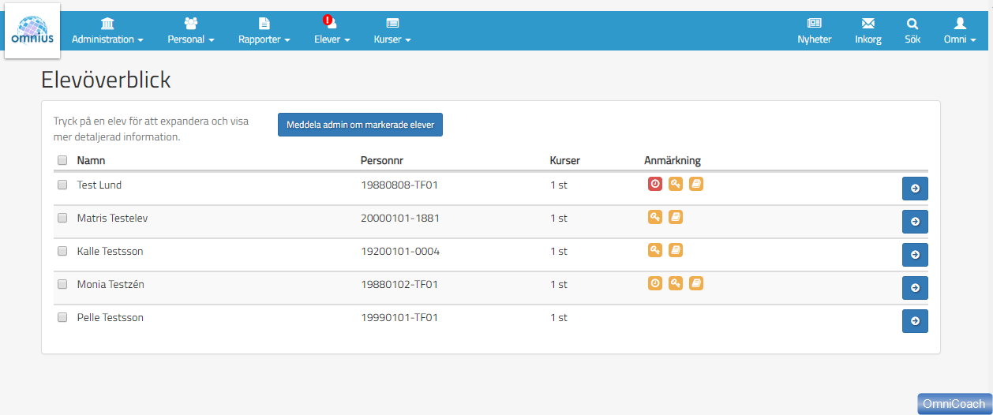
Task: Click the arrow button for Pelle Testsson
Action: tap(915, 321)
